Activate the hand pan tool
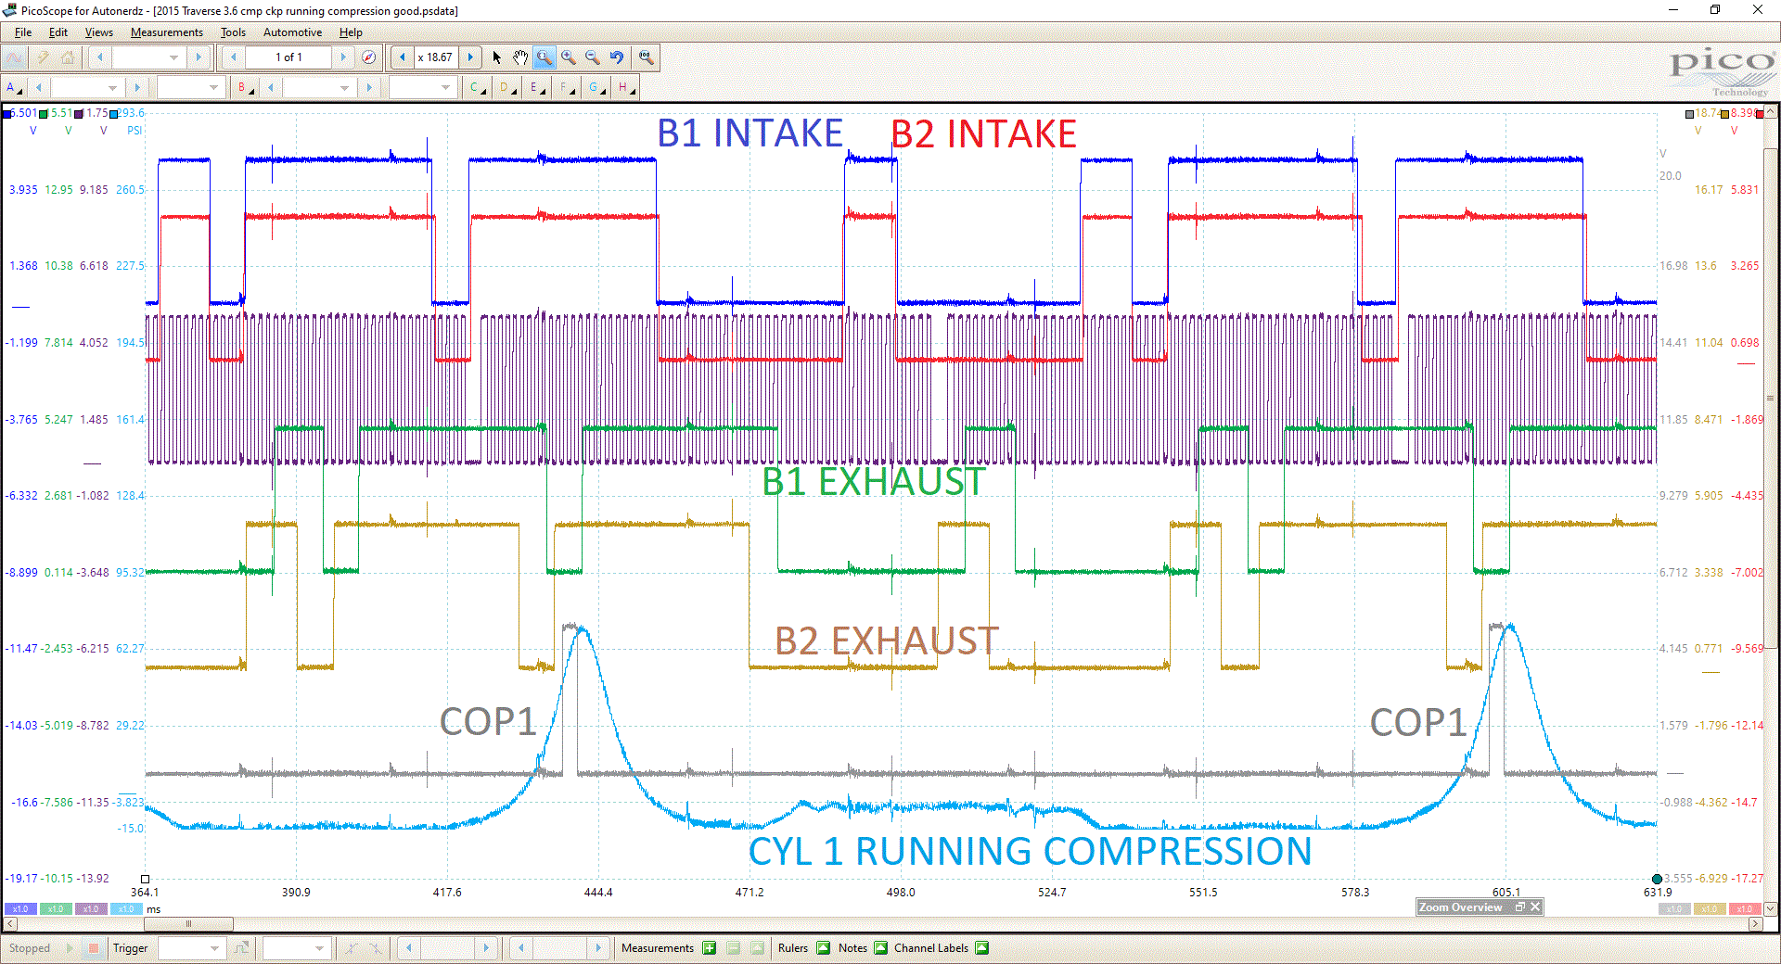1781x964 pixels. click(x=520, y=57)
